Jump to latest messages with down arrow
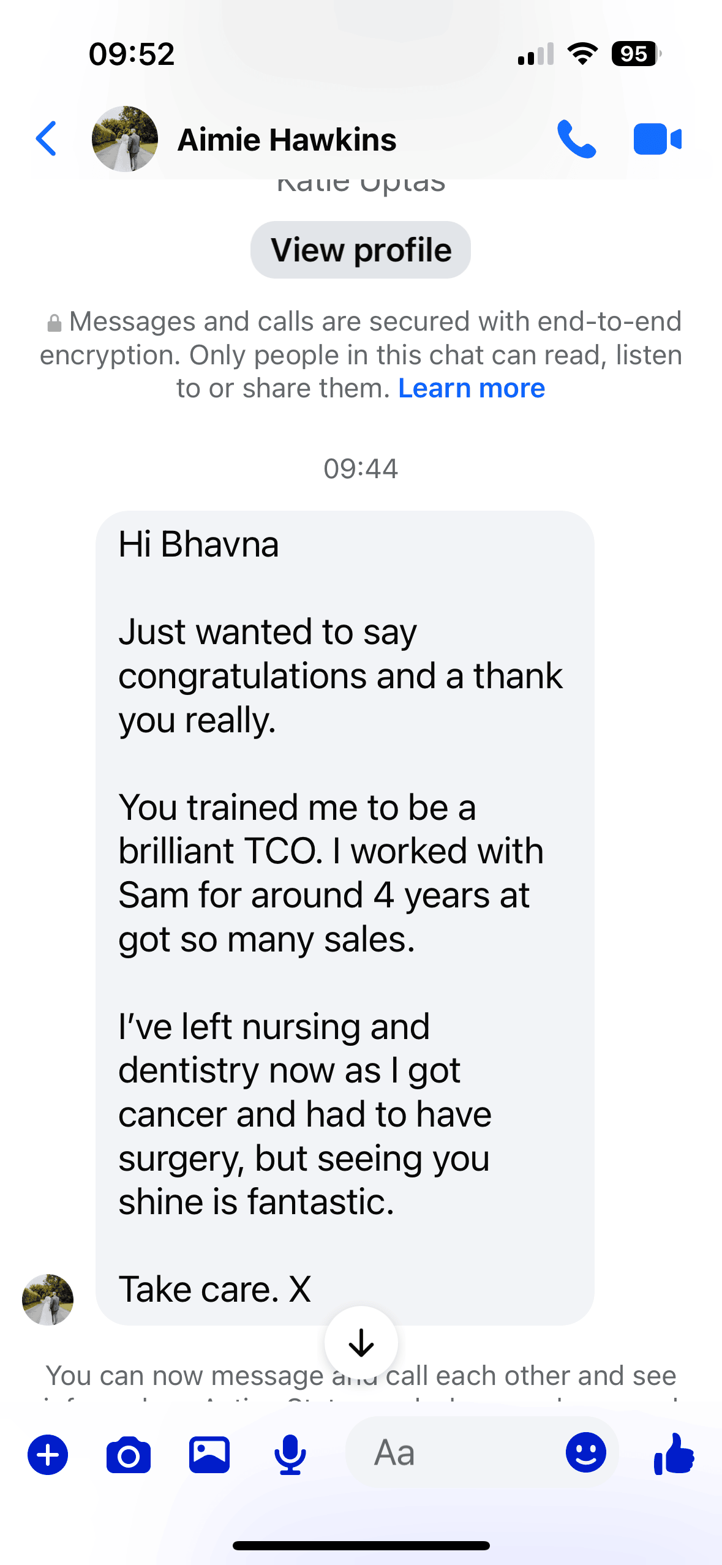722x1565 pixels. point(361,1343)
